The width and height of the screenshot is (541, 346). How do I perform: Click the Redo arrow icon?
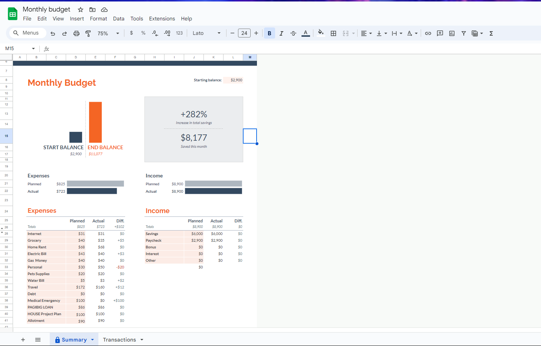pos(65,33)
